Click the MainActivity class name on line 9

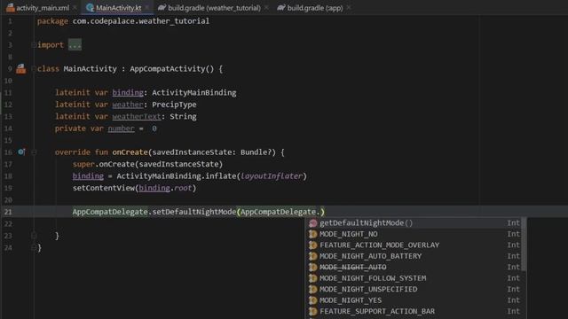click(91, 69)
